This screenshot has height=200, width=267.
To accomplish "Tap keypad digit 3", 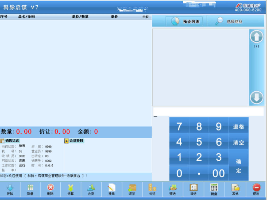I will click(219, 157).
